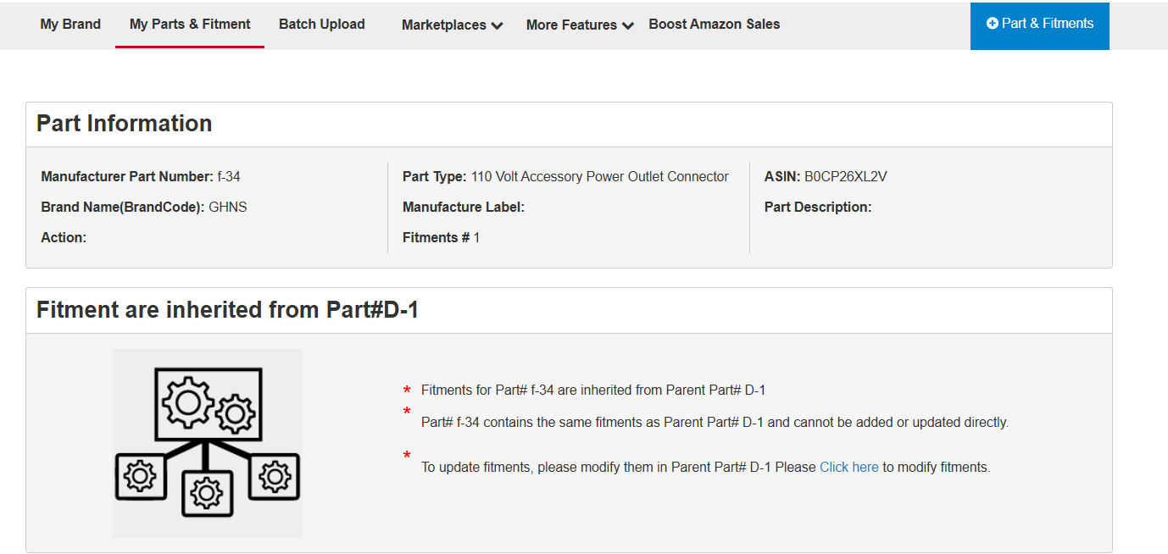Click the Part Type 110 Volt Accessory value

coord(599,176)
